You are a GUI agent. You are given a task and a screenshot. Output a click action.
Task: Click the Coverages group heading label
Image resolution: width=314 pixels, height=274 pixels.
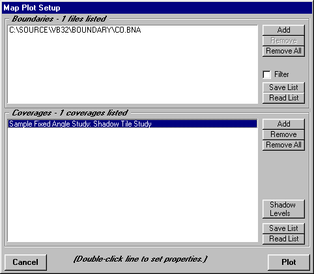tap(70, 113)
